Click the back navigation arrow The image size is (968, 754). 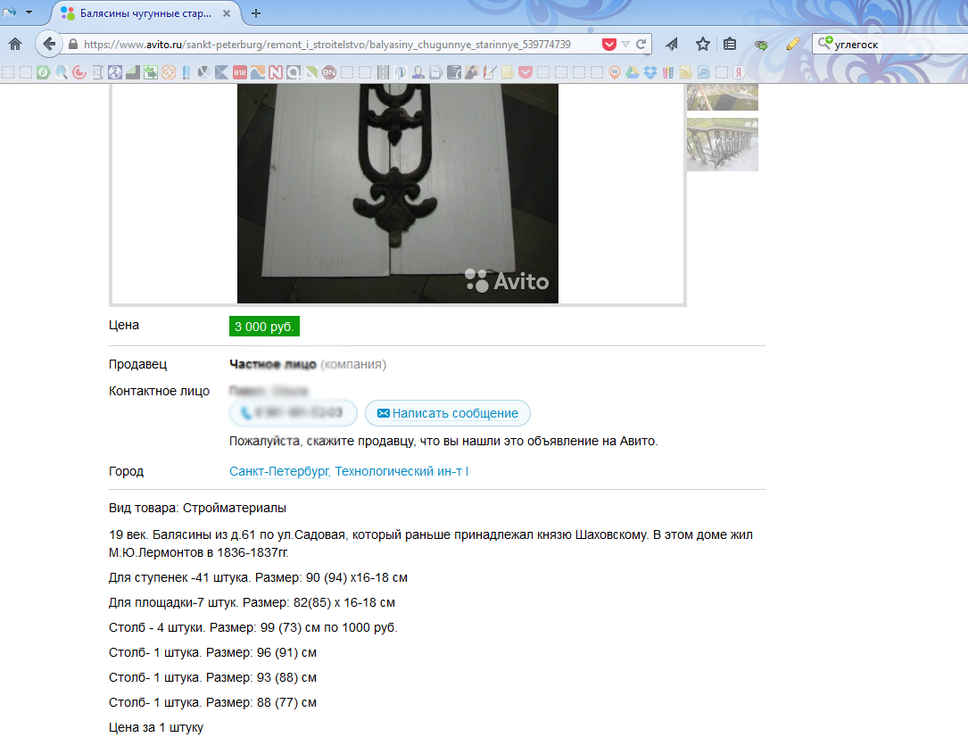(48, 44)
